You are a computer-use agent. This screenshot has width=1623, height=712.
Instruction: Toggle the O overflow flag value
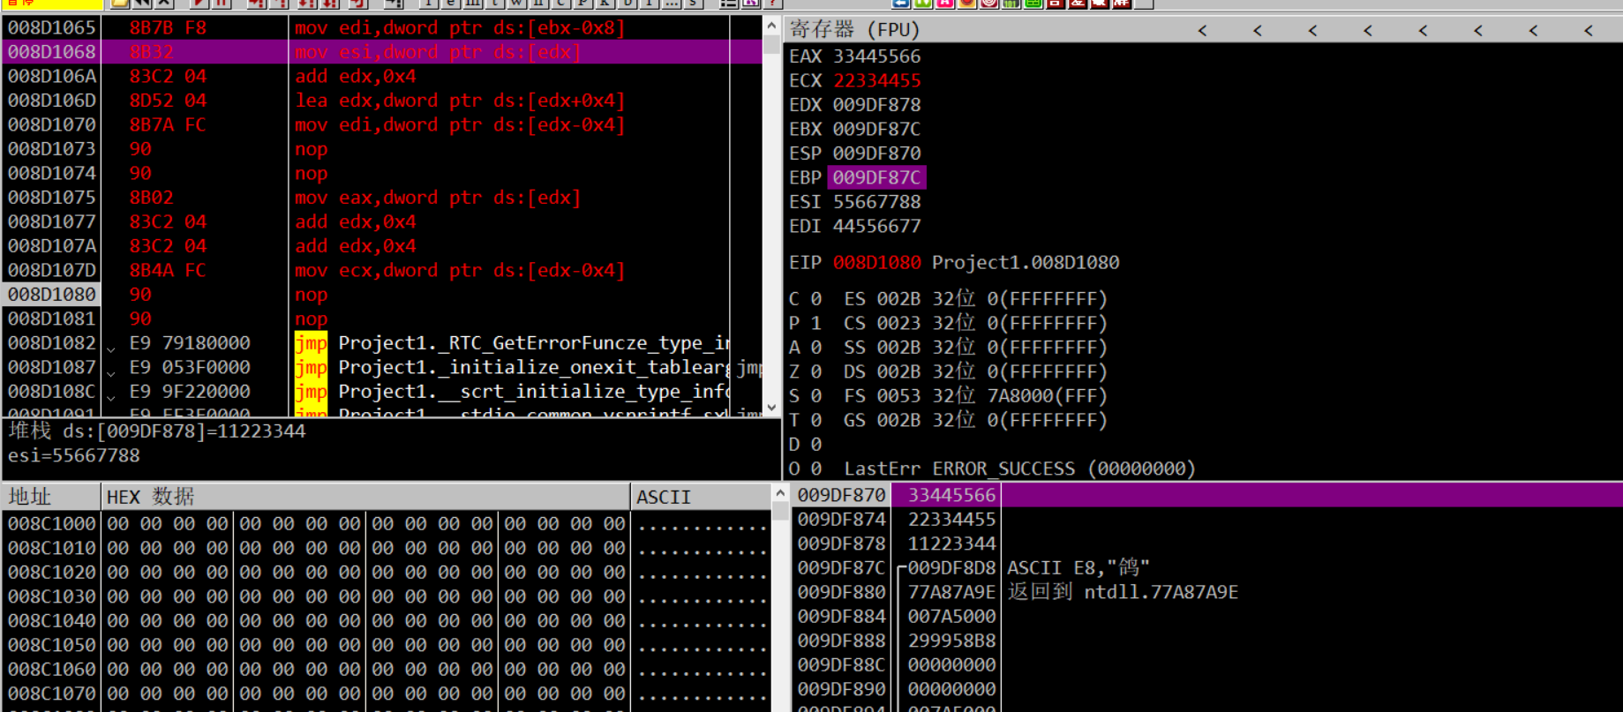point(815,468)
